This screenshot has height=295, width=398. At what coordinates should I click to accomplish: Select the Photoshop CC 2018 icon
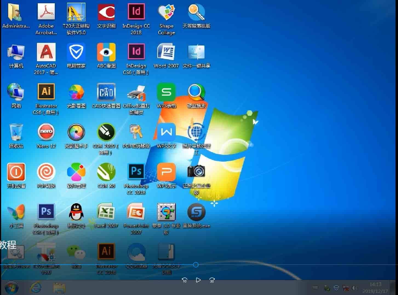pyautogui.click(x=136, y=172)
